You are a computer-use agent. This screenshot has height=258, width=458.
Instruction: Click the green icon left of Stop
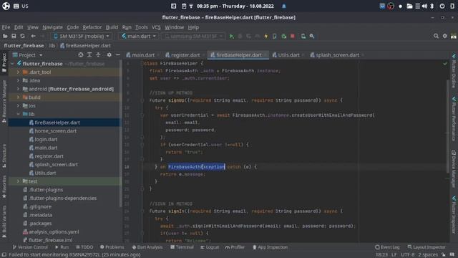[x=283, y=37]
